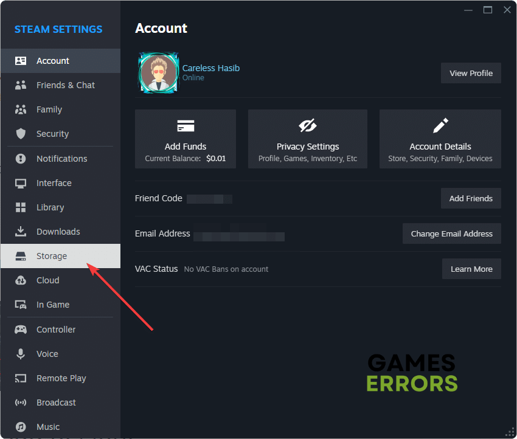This screenshot has width=517, height=439.
Task: Click the Cloud sync icon
Action: coord(21,280)
